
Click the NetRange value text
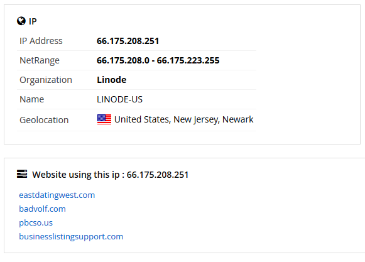pyautogui.click(x=158, y=60)
